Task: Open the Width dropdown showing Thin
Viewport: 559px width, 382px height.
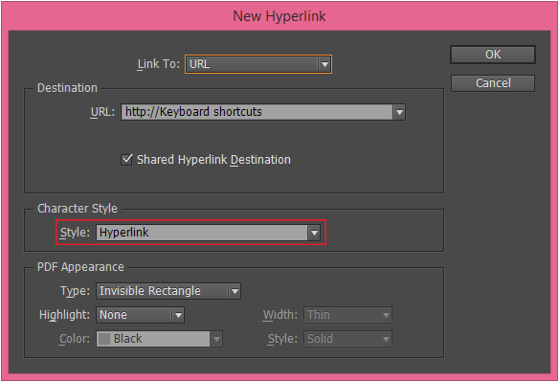Action: pos(347,315)
